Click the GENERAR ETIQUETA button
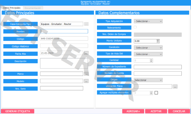The width and height of the screenshot is (191, 114). [18, 111]
